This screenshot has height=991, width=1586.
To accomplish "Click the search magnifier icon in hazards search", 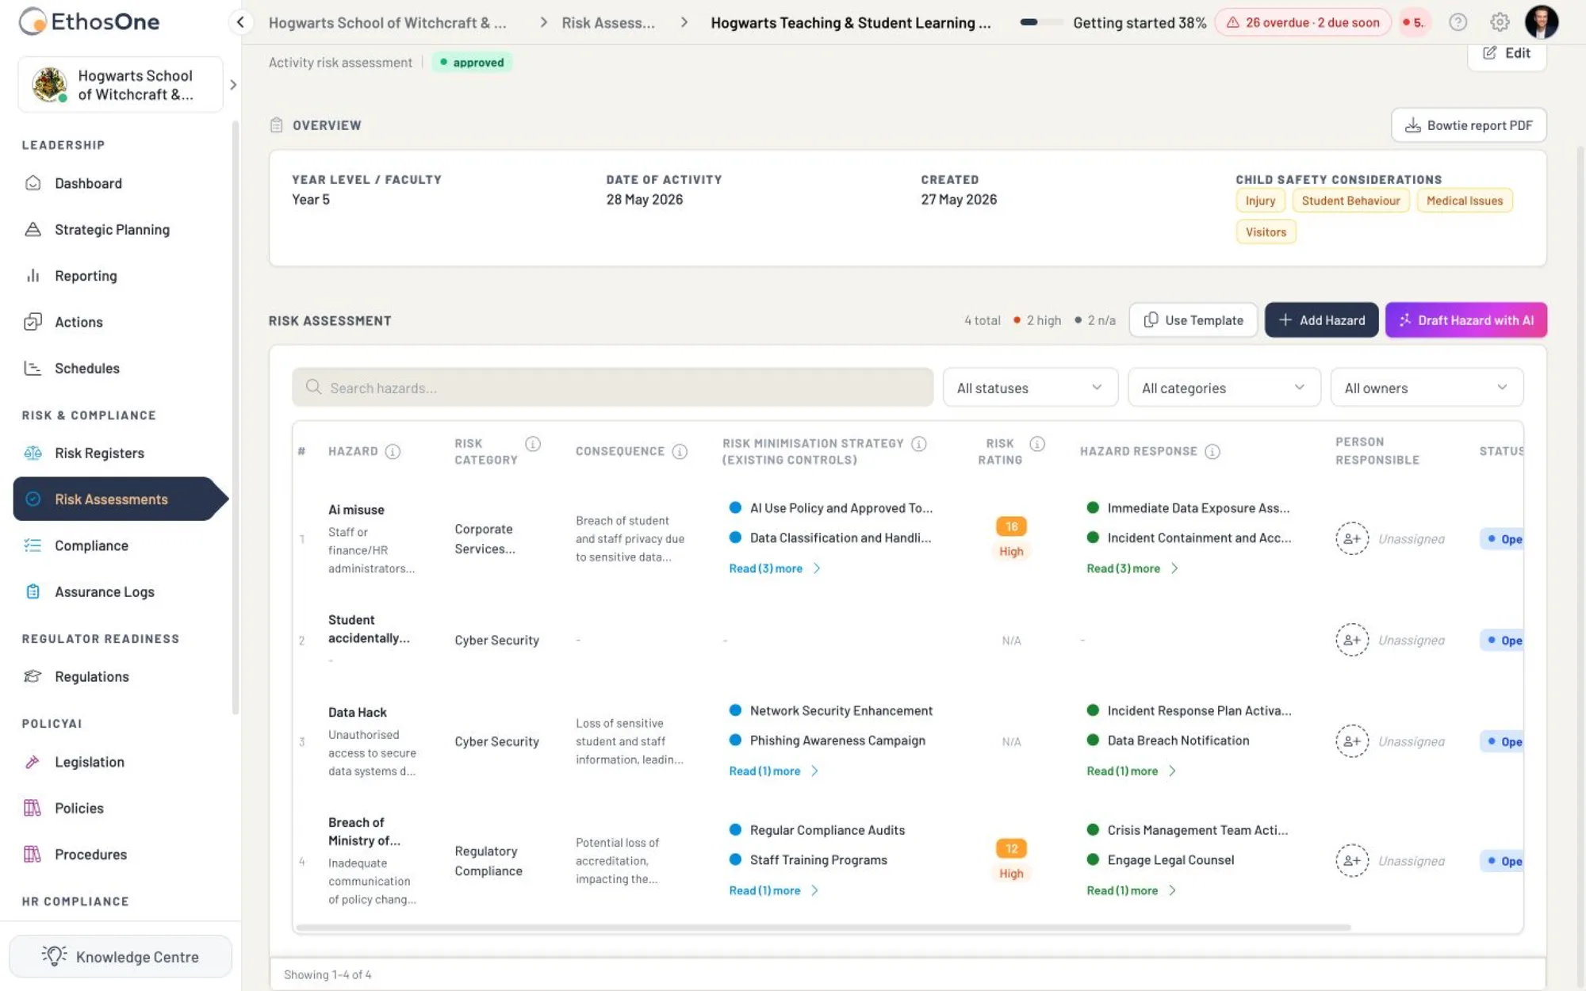I will (313, 387).
